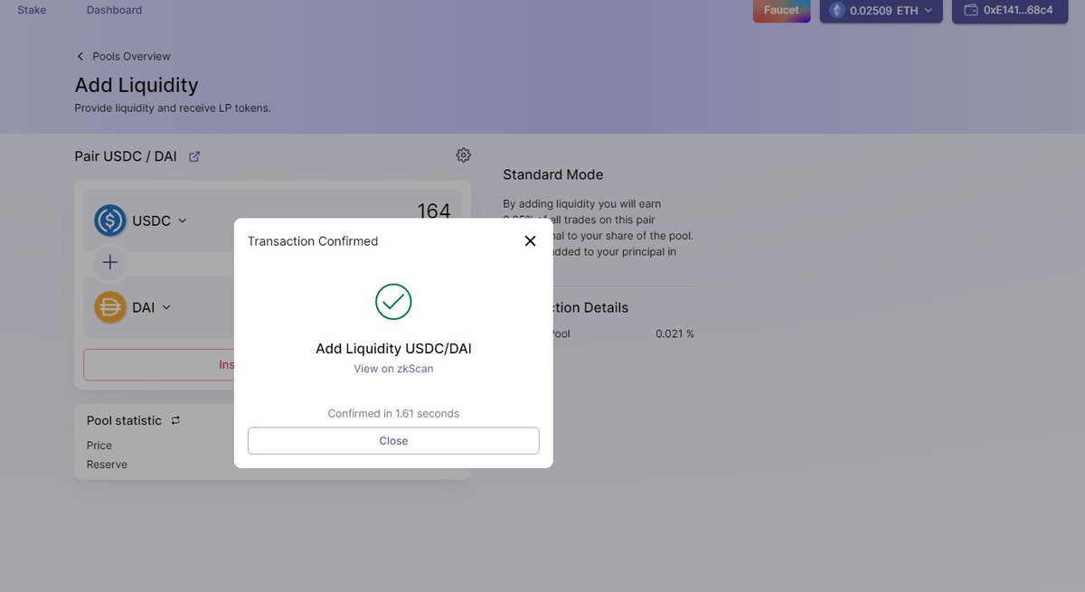This screenshot has height=592, width=1085.
Task: Click the USDC token logo
Action: point(110,221)
